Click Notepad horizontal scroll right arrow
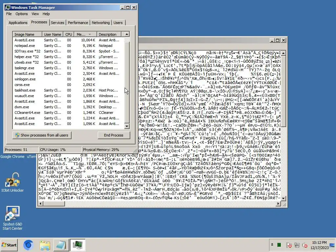Screen dimensions: 336x252 pos(278,203)
